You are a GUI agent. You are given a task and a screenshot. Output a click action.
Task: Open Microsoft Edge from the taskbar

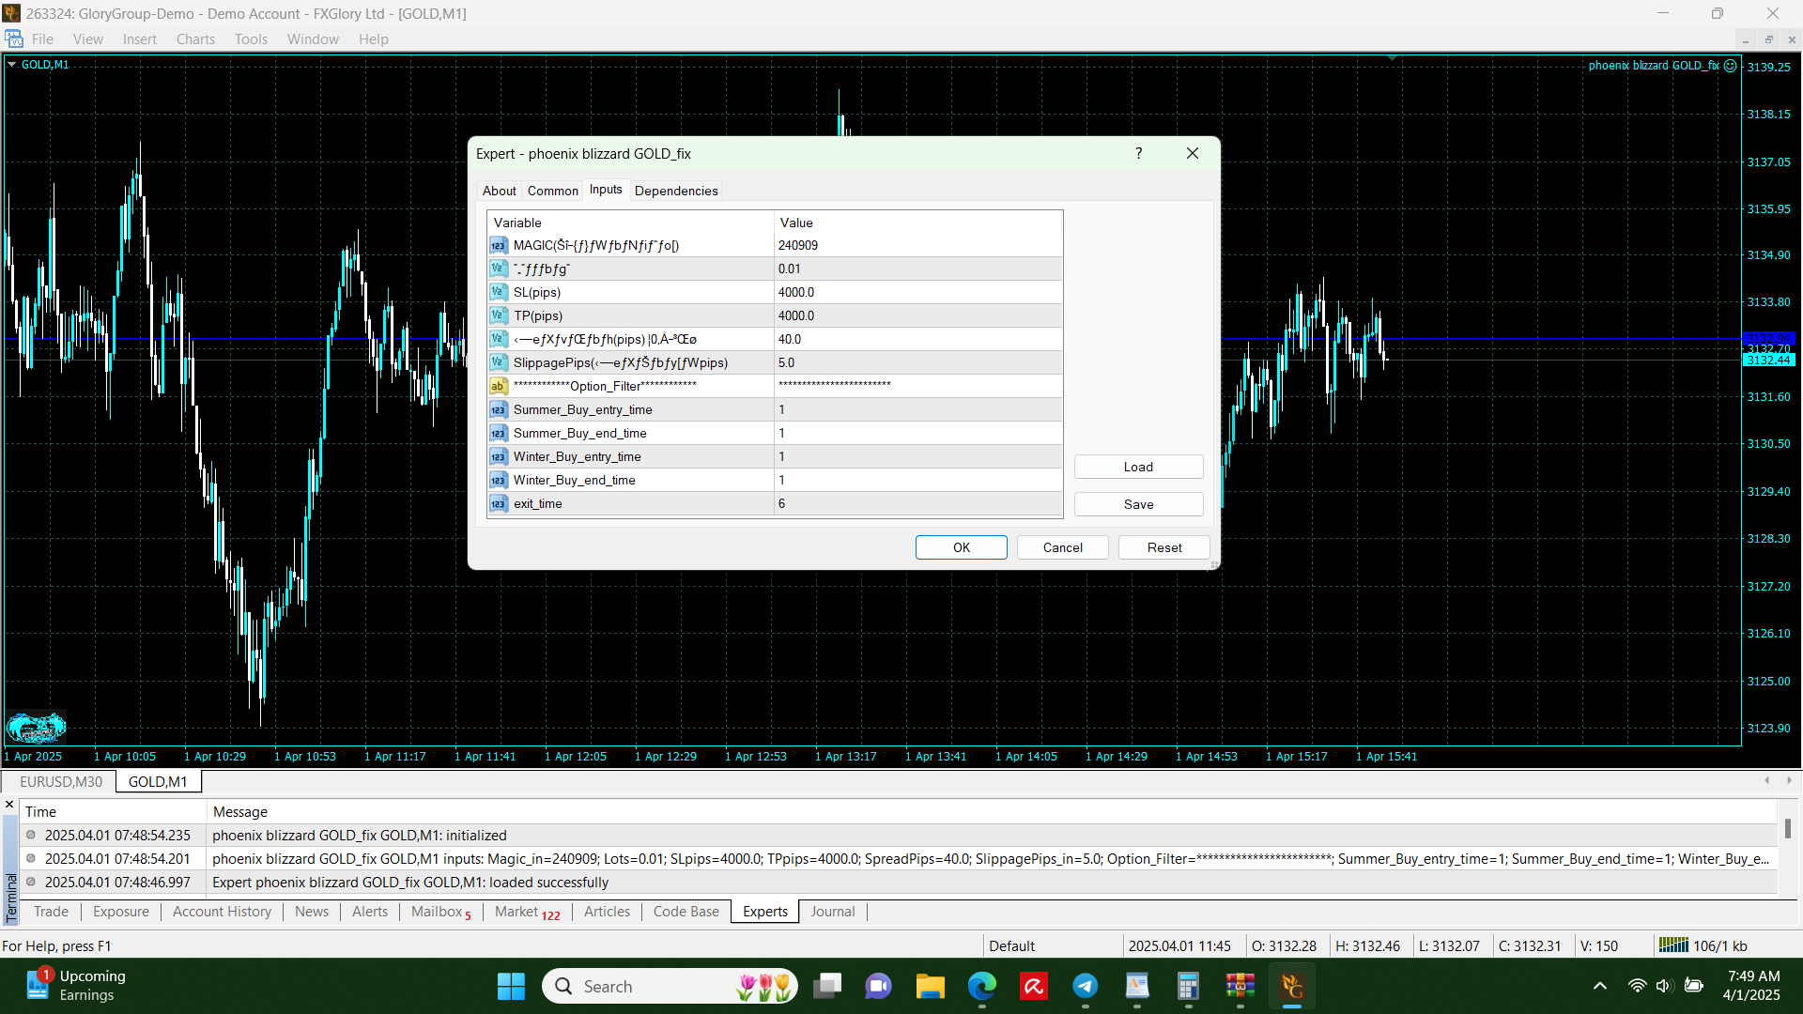(982, 986)
